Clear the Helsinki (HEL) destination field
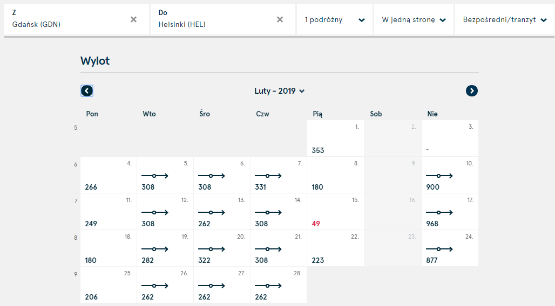This screenshot has width=555, height=306. pos(280,19)
